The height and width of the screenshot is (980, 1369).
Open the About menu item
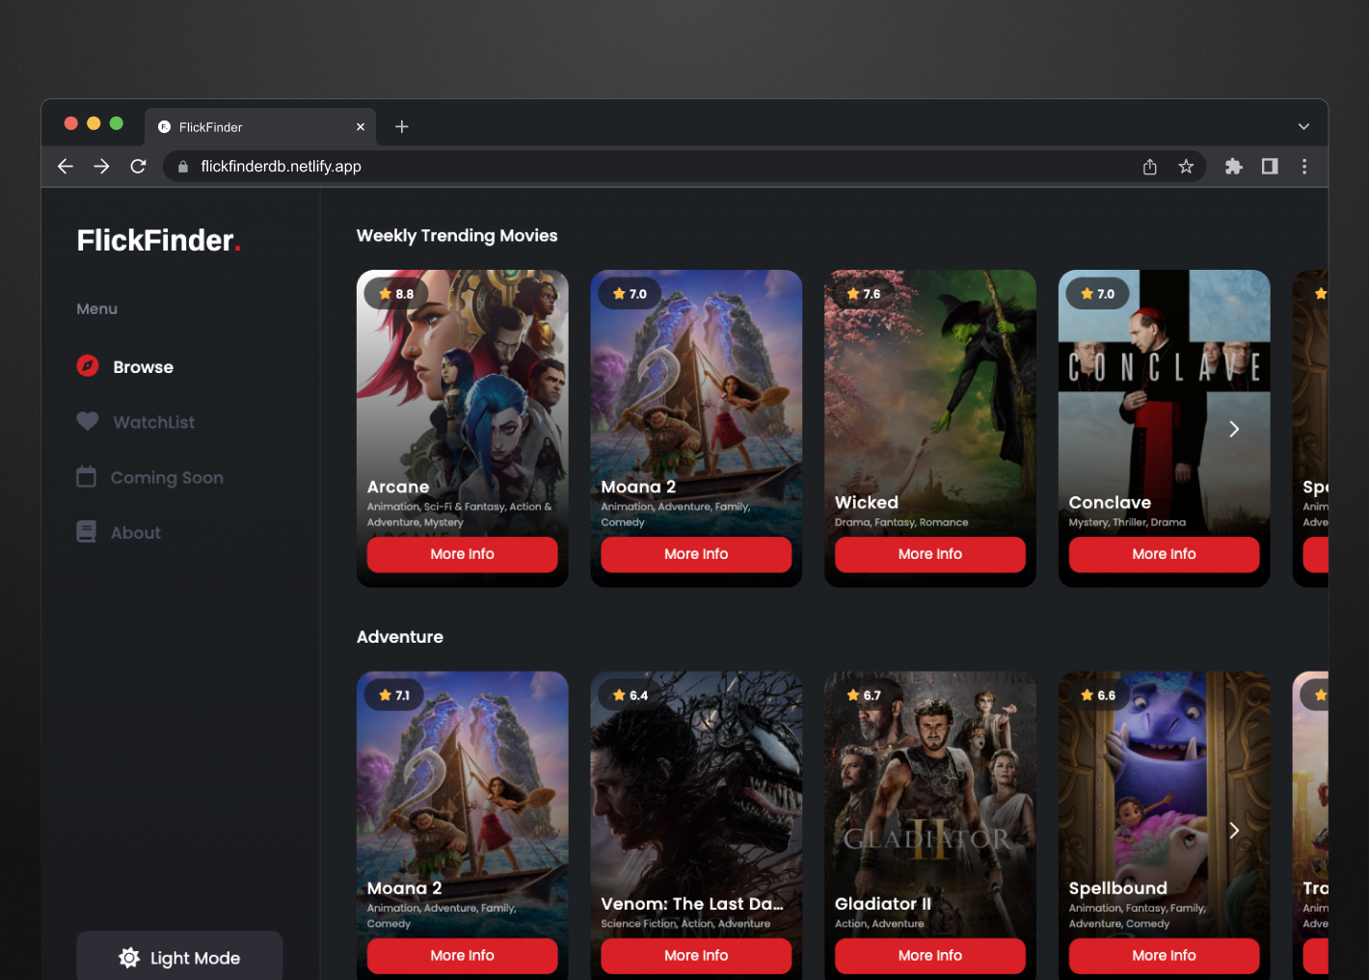tap(119, 532)
